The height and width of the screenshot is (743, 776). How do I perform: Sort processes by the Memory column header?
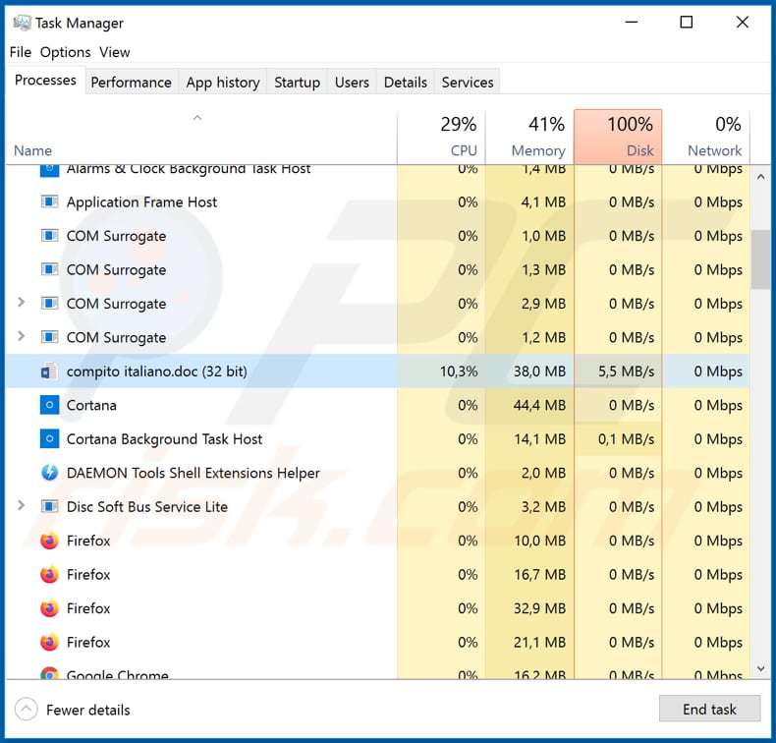tap(529, 137)
